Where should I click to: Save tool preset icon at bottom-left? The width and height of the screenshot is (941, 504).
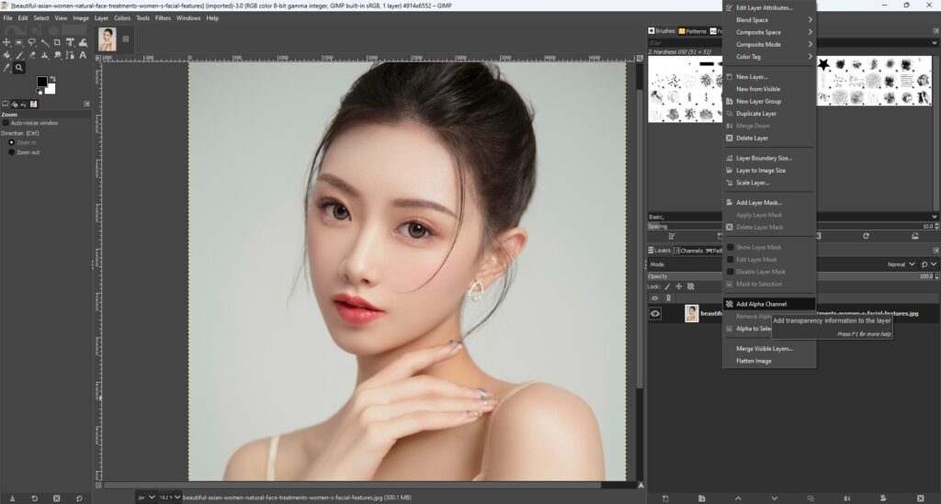click(12, 498)
